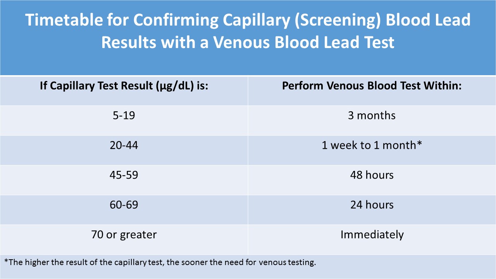
Task: Select the "20-44" capillary result cell
Action: [124, 145]
